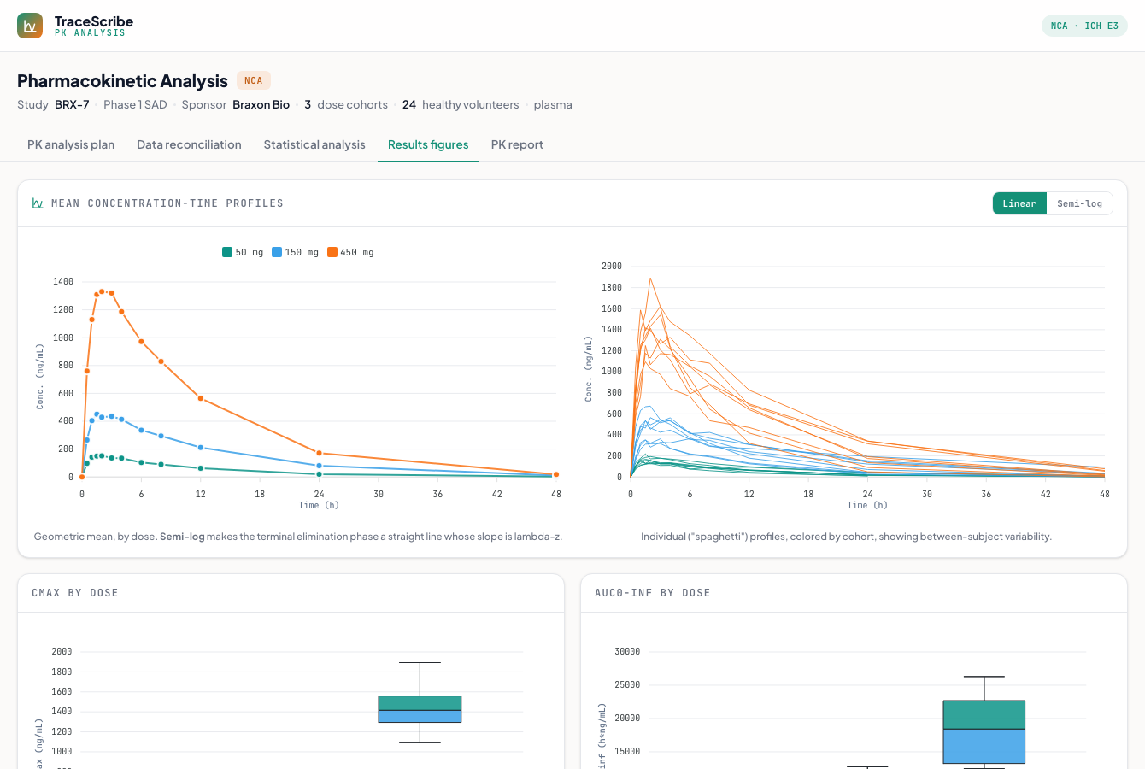Open the Statistical analysis tab
Screen dimensions: 1145x769
click(x=314, y=144)
